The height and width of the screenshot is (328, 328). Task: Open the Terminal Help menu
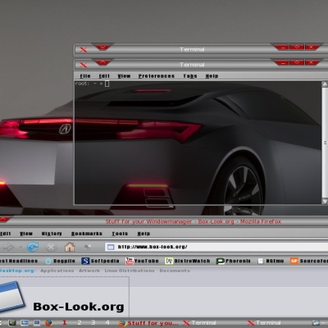click(212, 76)
